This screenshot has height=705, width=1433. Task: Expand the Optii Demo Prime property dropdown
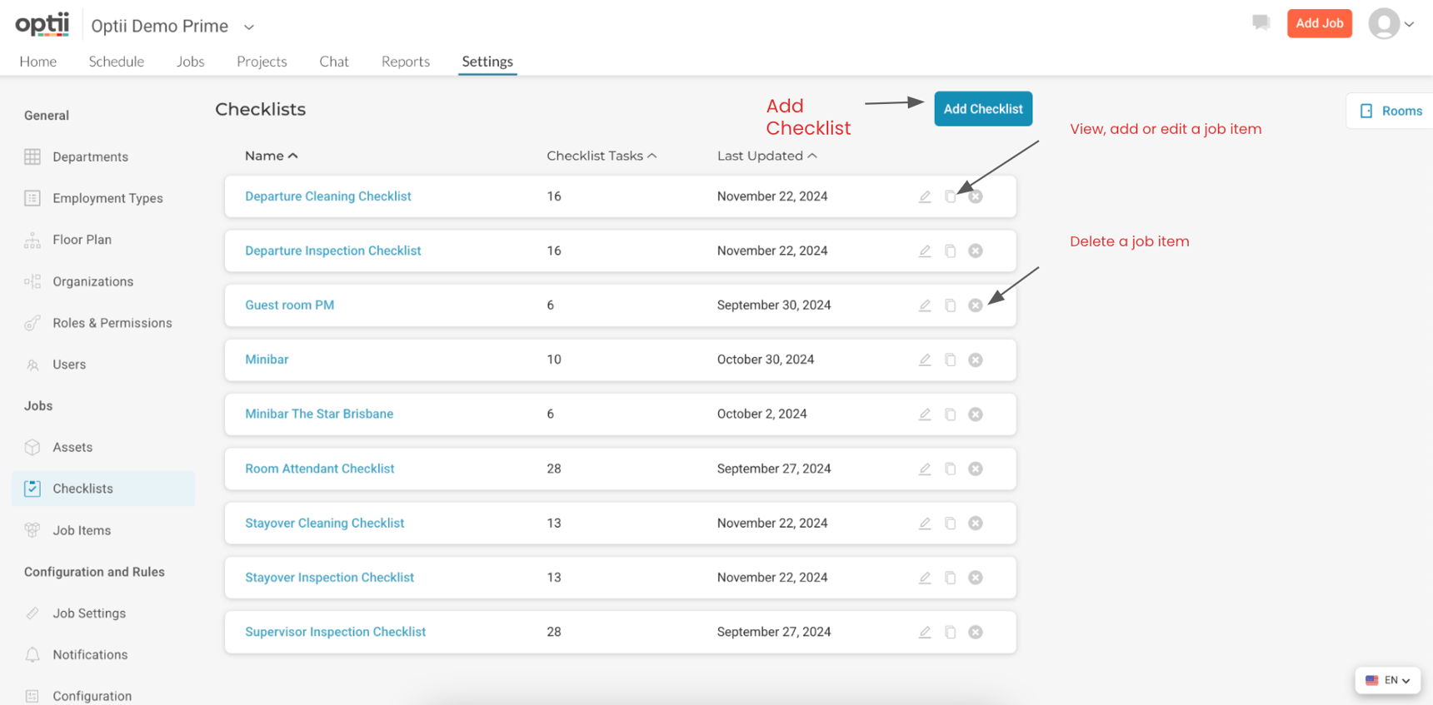pos(248,27)
